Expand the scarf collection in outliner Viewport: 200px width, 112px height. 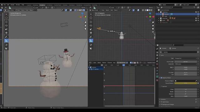pyautogui.click(x=159, y=20)
